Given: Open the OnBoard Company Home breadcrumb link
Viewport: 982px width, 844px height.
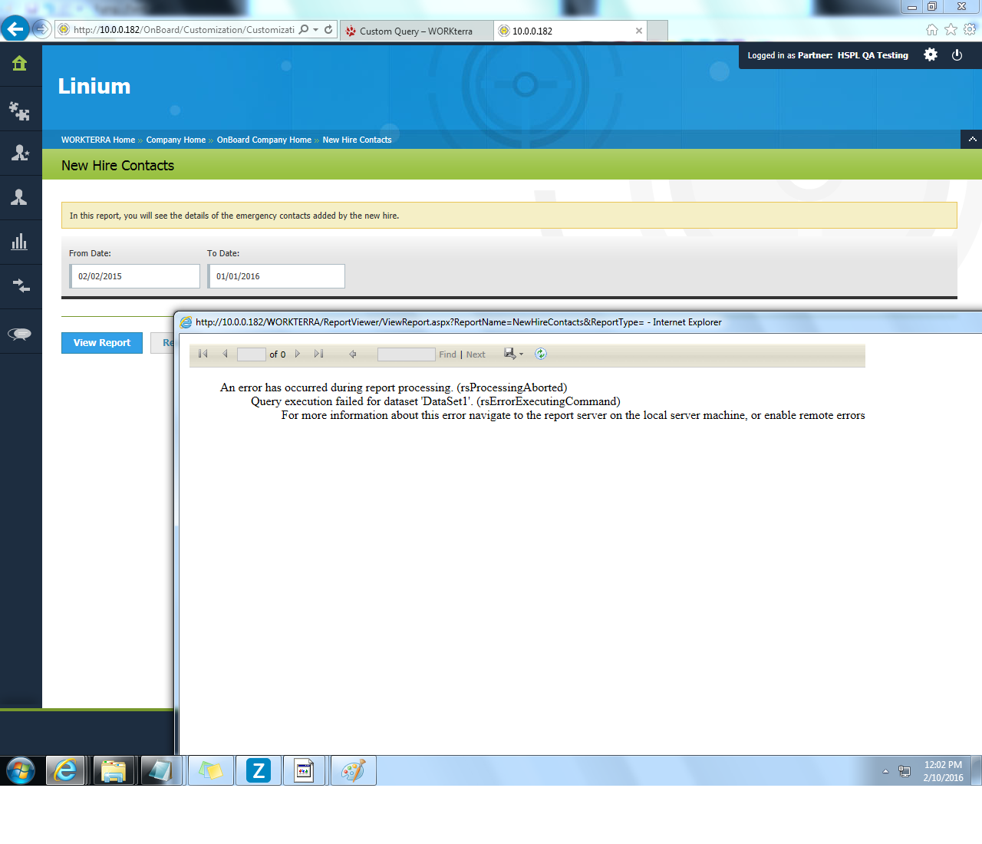Looking at the screenshot, I should click(264, 140).
